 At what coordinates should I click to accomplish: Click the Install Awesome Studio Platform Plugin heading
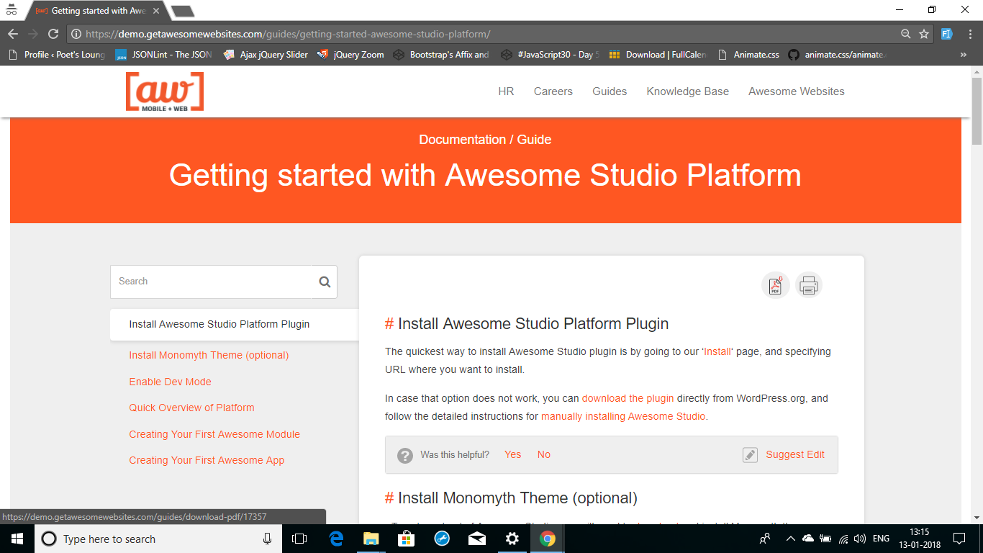[533, 324]
